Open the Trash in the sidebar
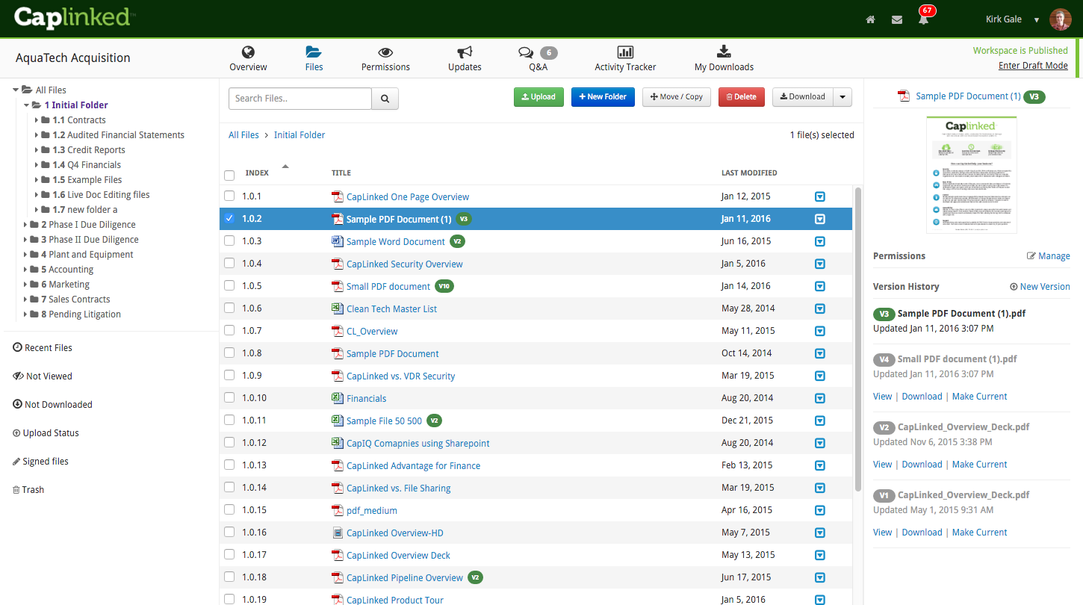1083x605 pixels. 28,490
